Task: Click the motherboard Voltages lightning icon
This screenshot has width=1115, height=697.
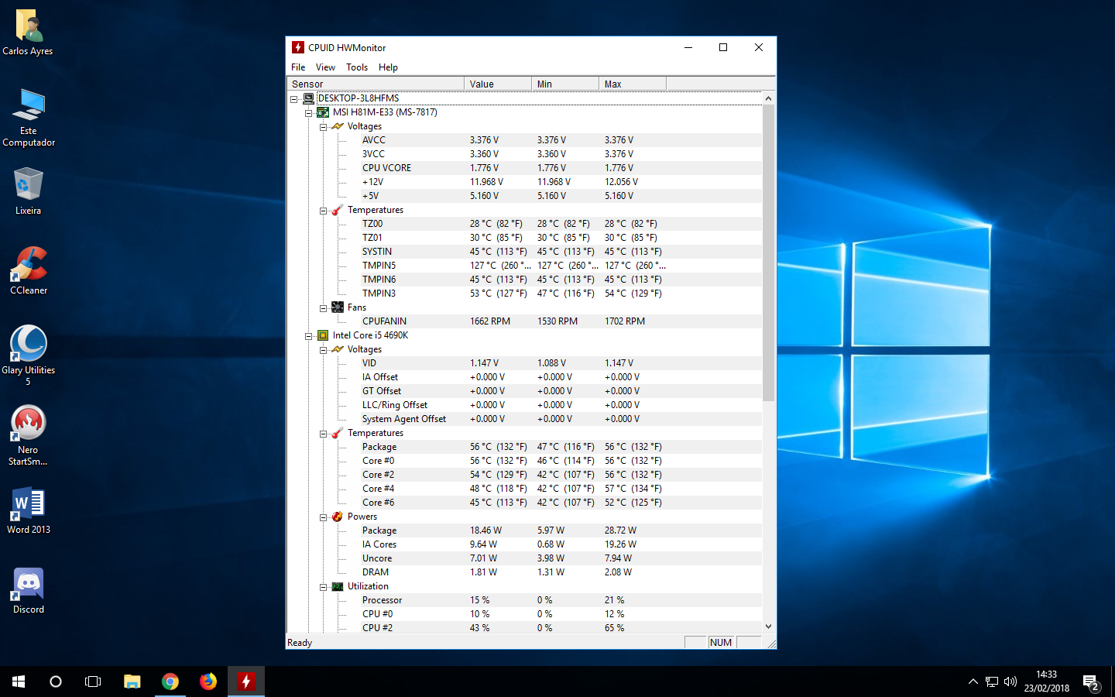Action: [338, 126]
